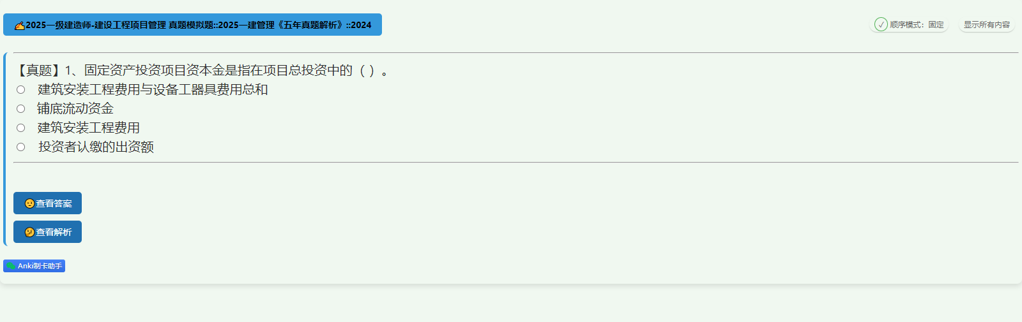The width and height of the screenshot is (1022, 322).
Task: Open the answer with 查看答案 button
Action: click(47, 203)
